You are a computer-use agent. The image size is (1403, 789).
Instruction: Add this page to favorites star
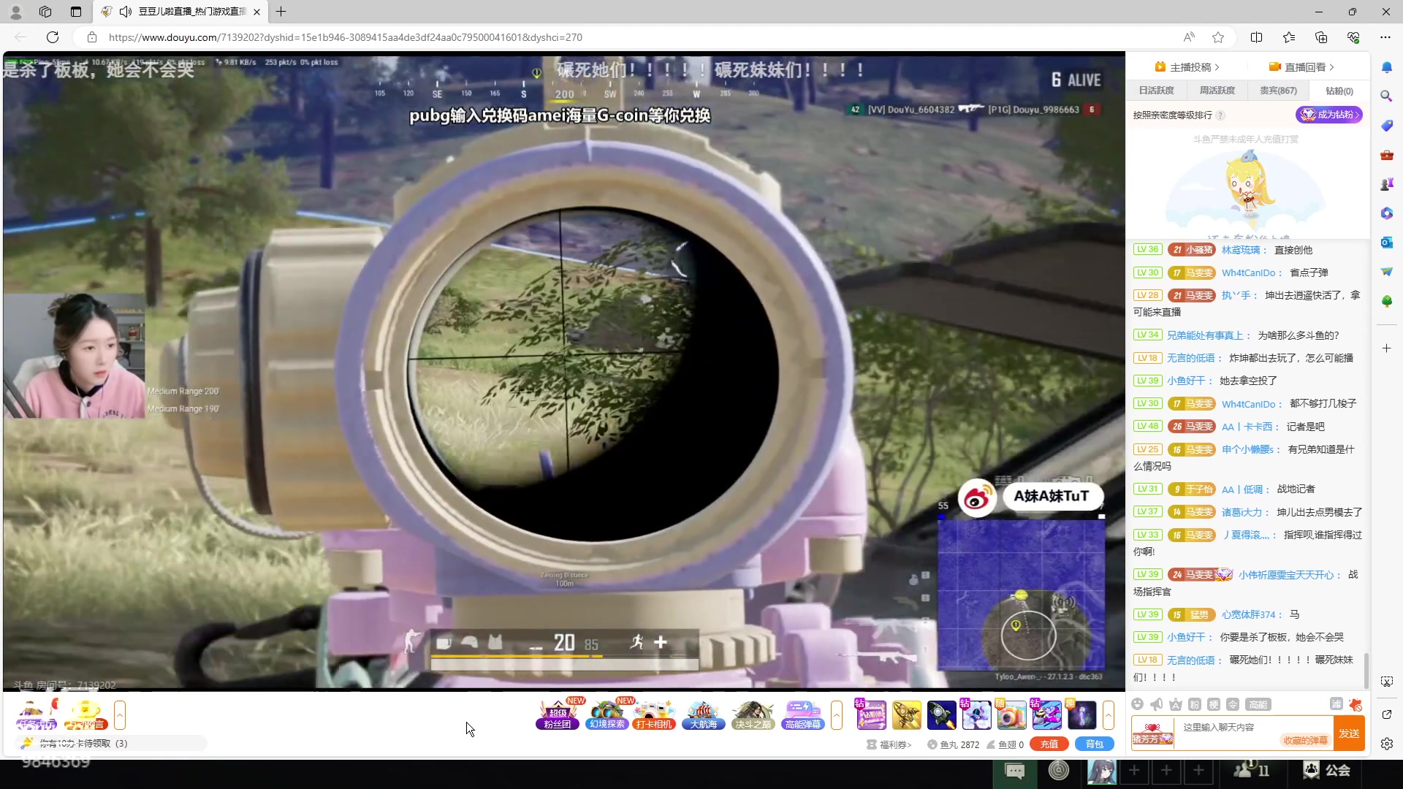pos(1217,37)
